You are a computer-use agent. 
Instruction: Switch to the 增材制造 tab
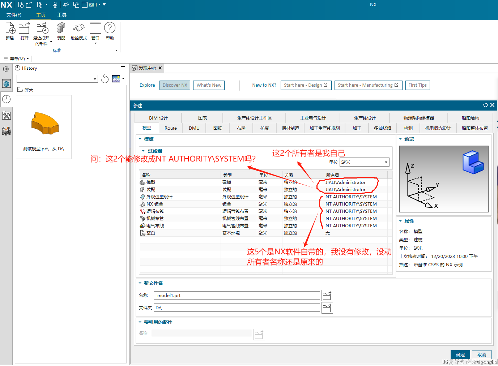click(x=290, y=128)
